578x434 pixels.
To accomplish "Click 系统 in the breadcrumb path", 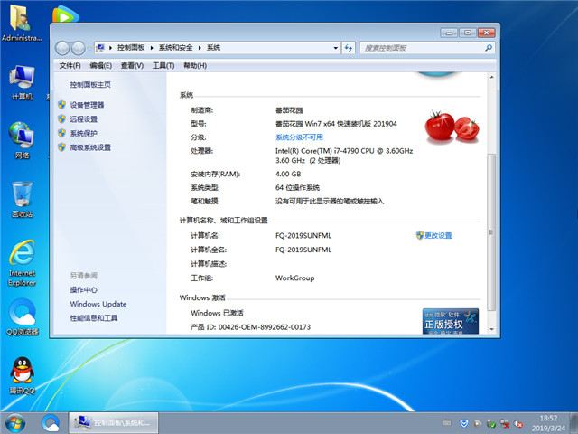I will point(213,48).
